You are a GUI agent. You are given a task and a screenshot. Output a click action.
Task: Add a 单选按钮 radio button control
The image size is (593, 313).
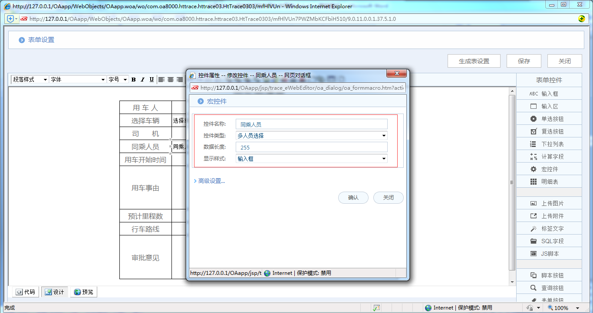[x=549, y=118]
